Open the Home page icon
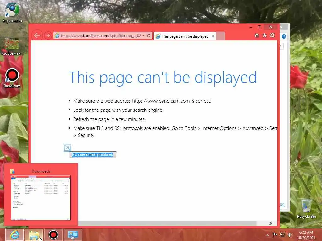 pyautogui.click(x=257, y=35)
